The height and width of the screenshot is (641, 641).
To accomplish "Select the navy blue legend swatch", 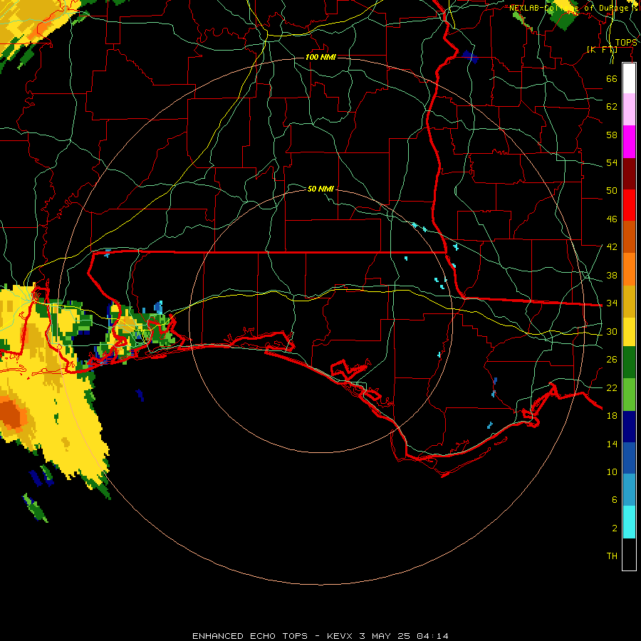I will (629, 427).
